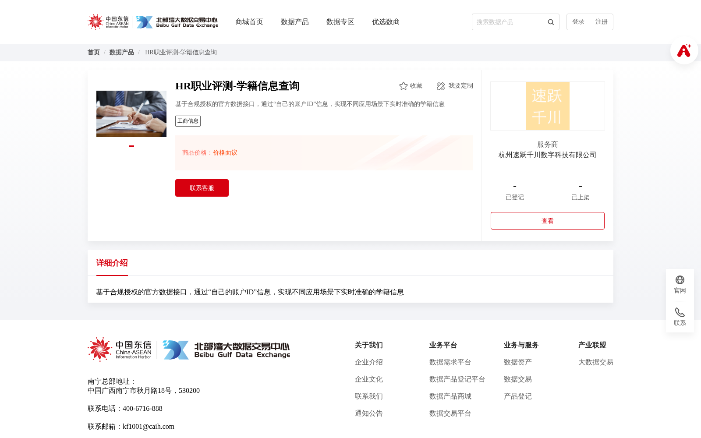Open 数据交易 footer link under 业务与服务
This screenshot has width=701, height=438.
coord(518,379)
